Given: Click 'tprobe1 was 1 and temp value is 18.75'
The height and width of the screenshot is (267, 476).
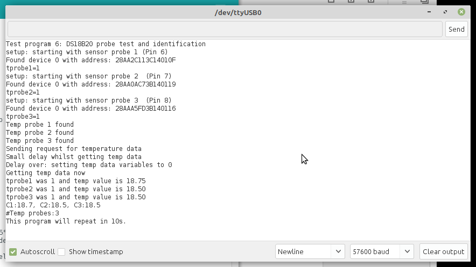Looking at the screenshot, I should (x=76, y=181).
